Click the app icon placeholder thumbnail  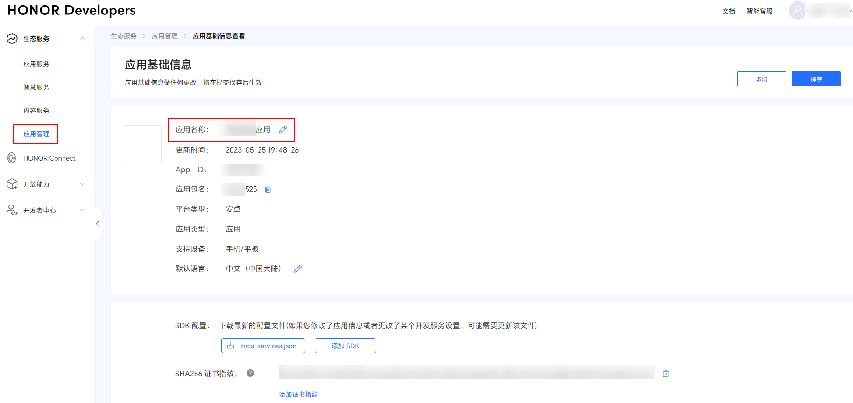tap(142, 144)
